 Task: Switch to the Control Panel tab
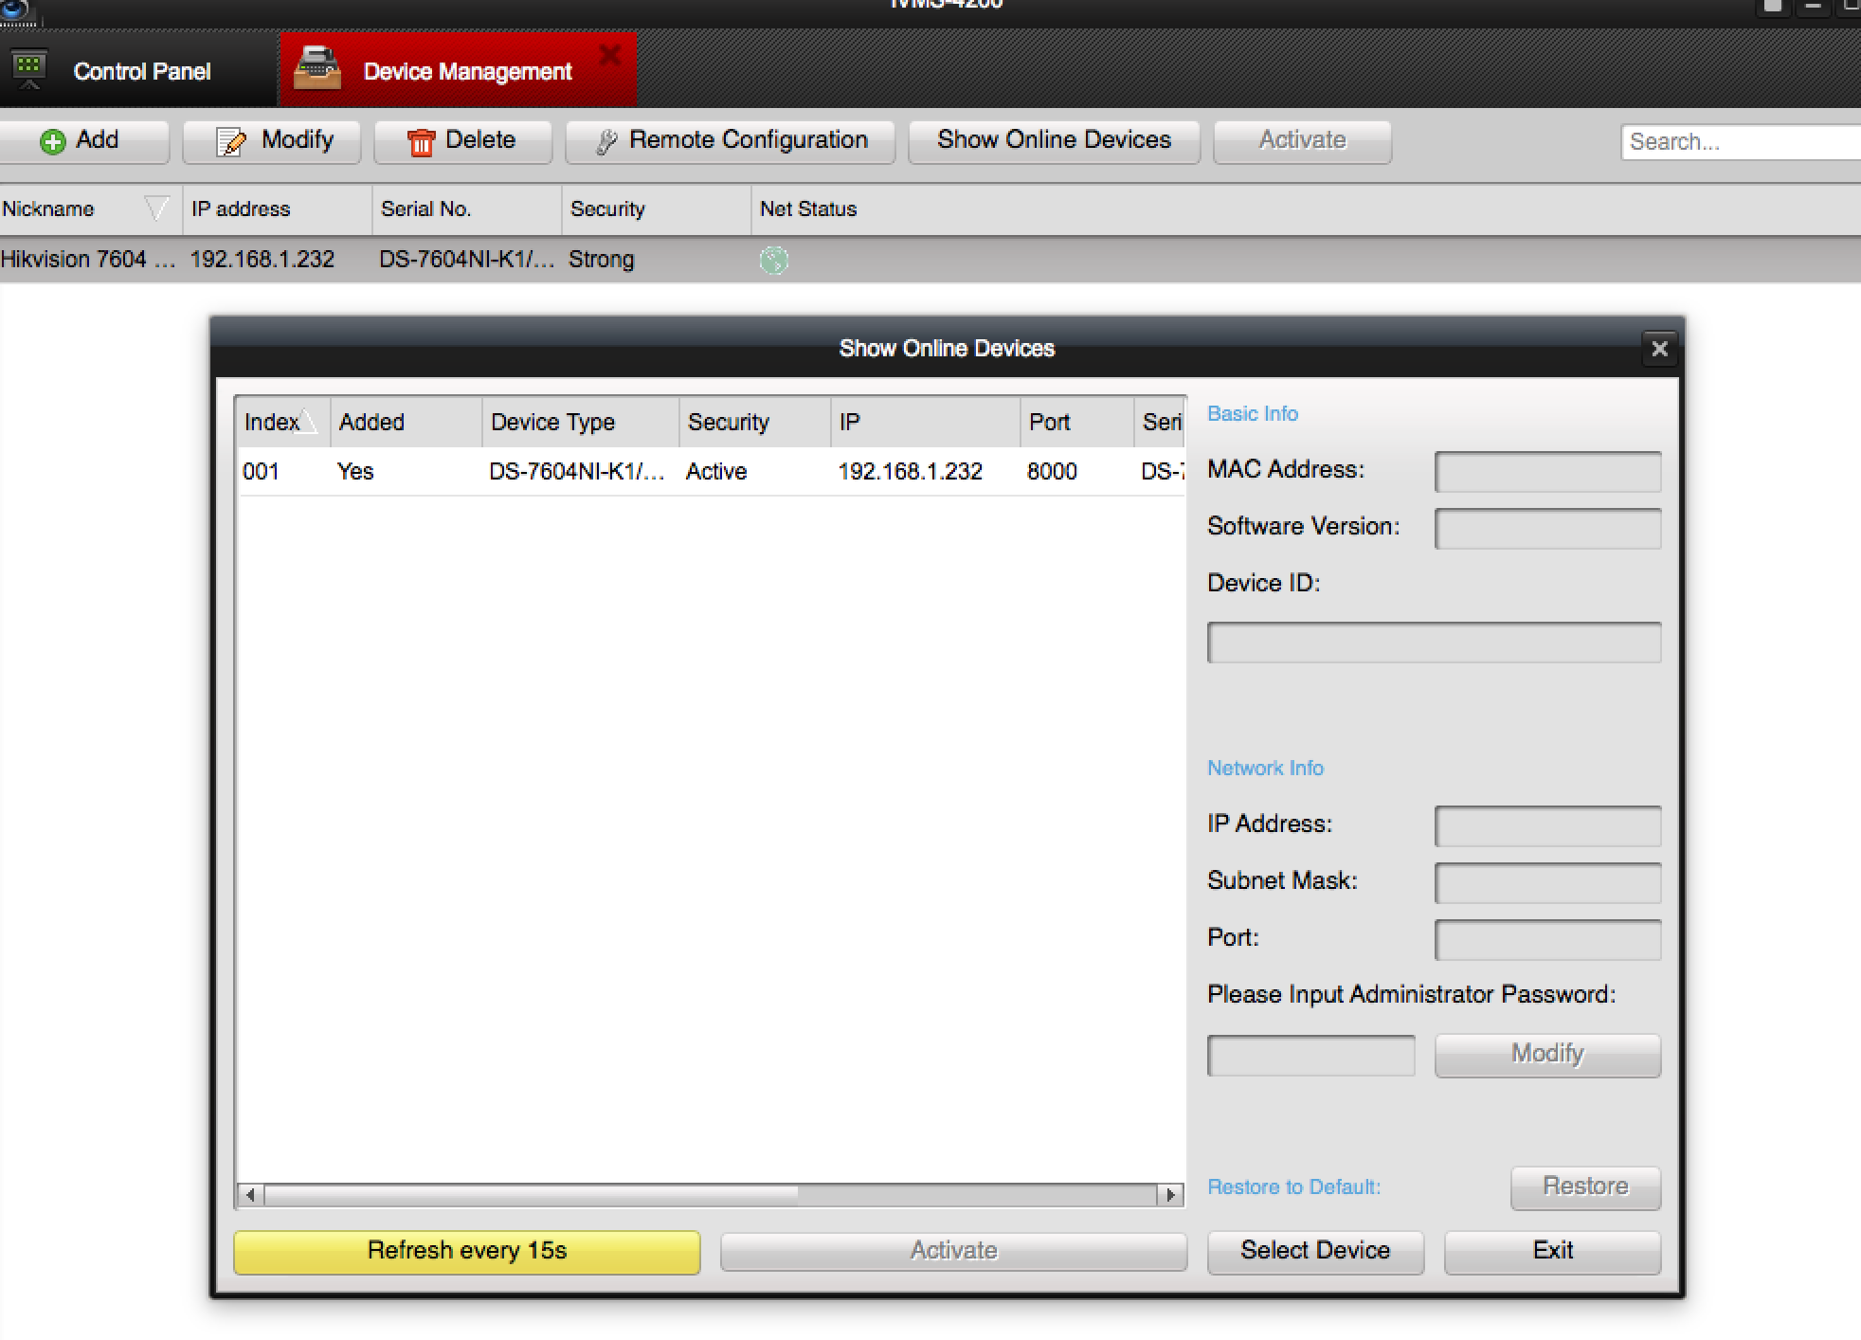click(x=141, y=71)
